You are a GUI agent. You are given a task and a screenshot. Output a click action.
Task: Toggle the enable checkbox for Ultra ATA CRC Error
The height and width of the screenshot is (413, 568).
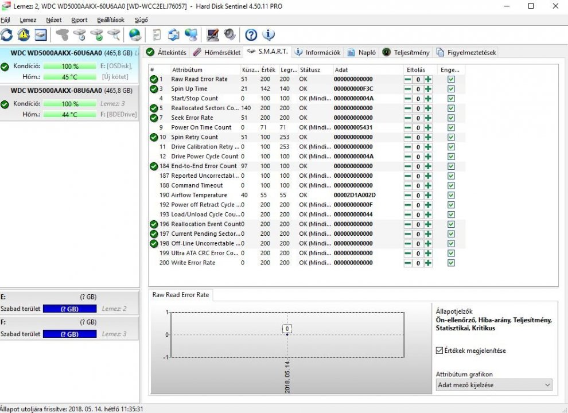pyautogui.click(x=451, y=253)
